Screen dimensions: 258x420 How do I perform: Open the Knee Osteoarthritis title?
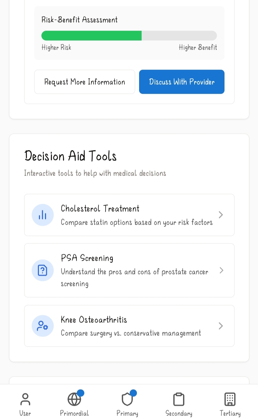(94, 320)
